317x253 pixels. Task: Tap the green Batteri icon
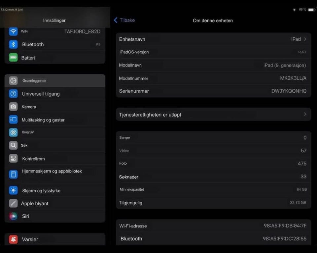pyautogui.click(x=13, y=58)
